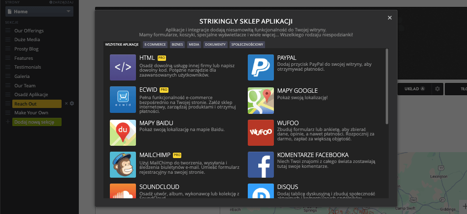Viewport: 467px width, 214px height.
Task: Click the app list scrollbar
Action: point(387,86)
